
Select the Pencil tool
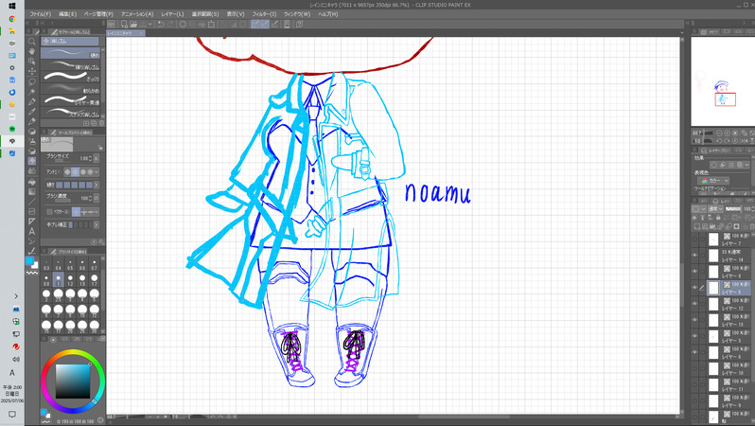click(32, 121)
